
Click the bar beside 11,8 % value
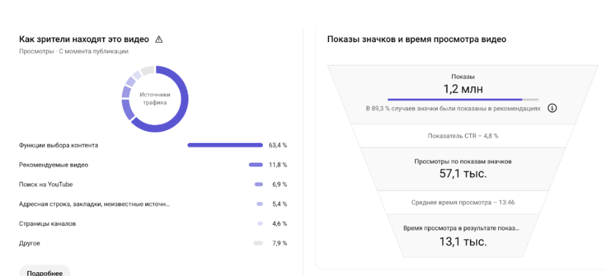click(256, 165)
